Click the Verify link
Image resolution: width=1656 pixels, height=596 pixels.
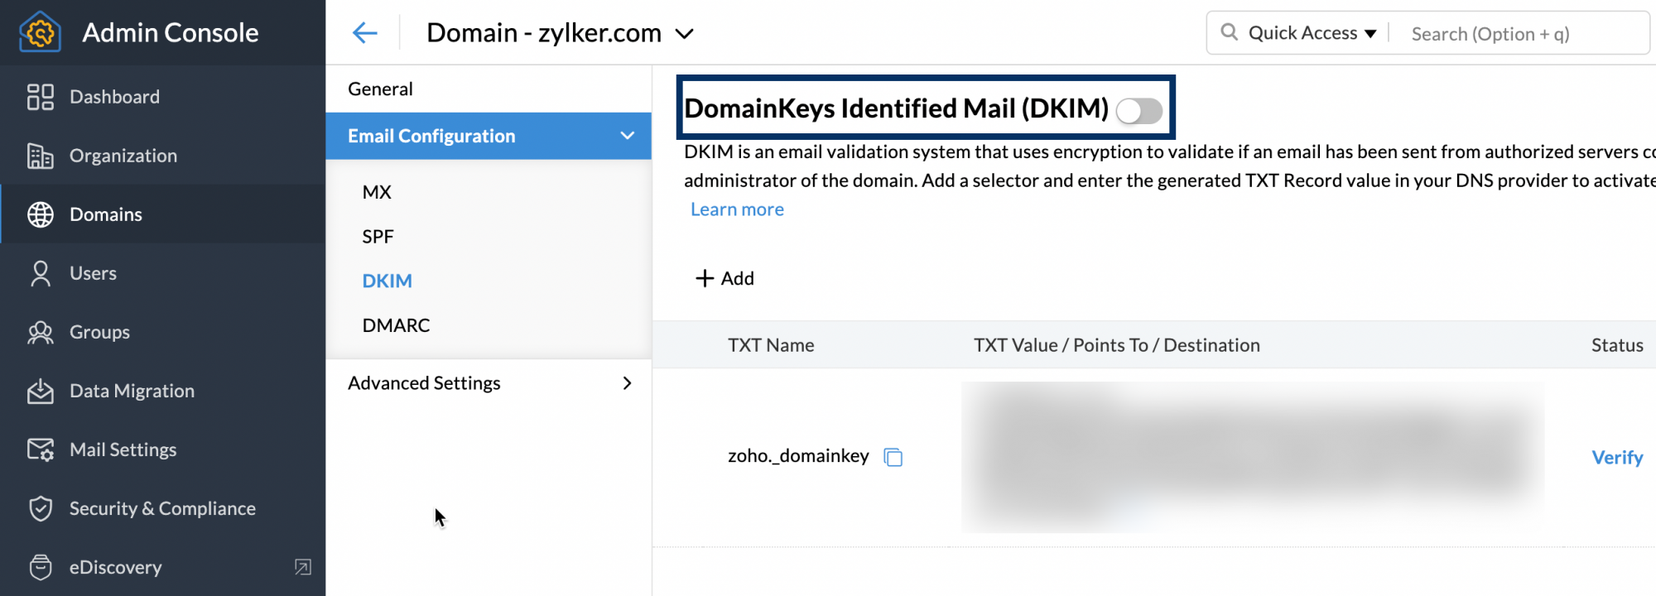[1616, 457]
